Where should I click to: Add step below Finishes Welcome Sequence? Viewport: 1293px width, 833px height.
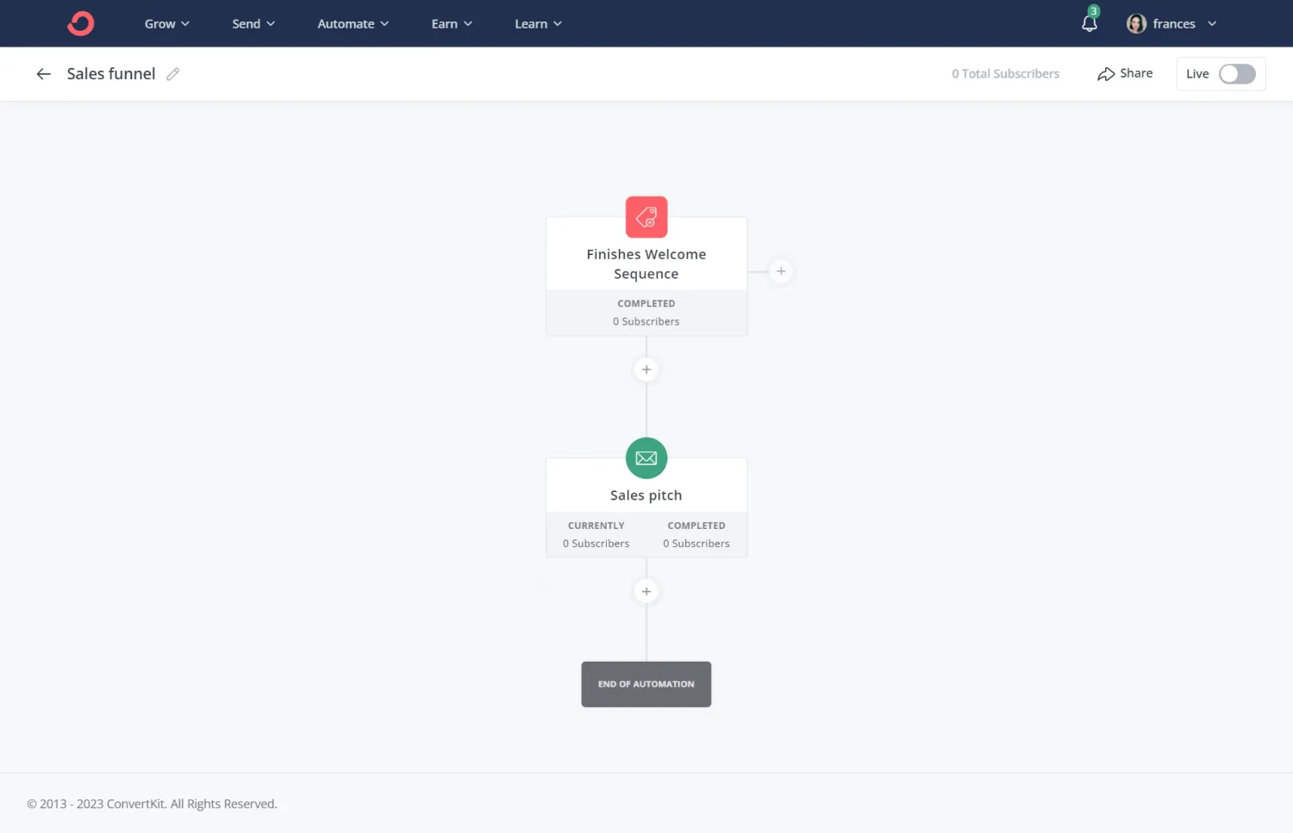[646, 370]
